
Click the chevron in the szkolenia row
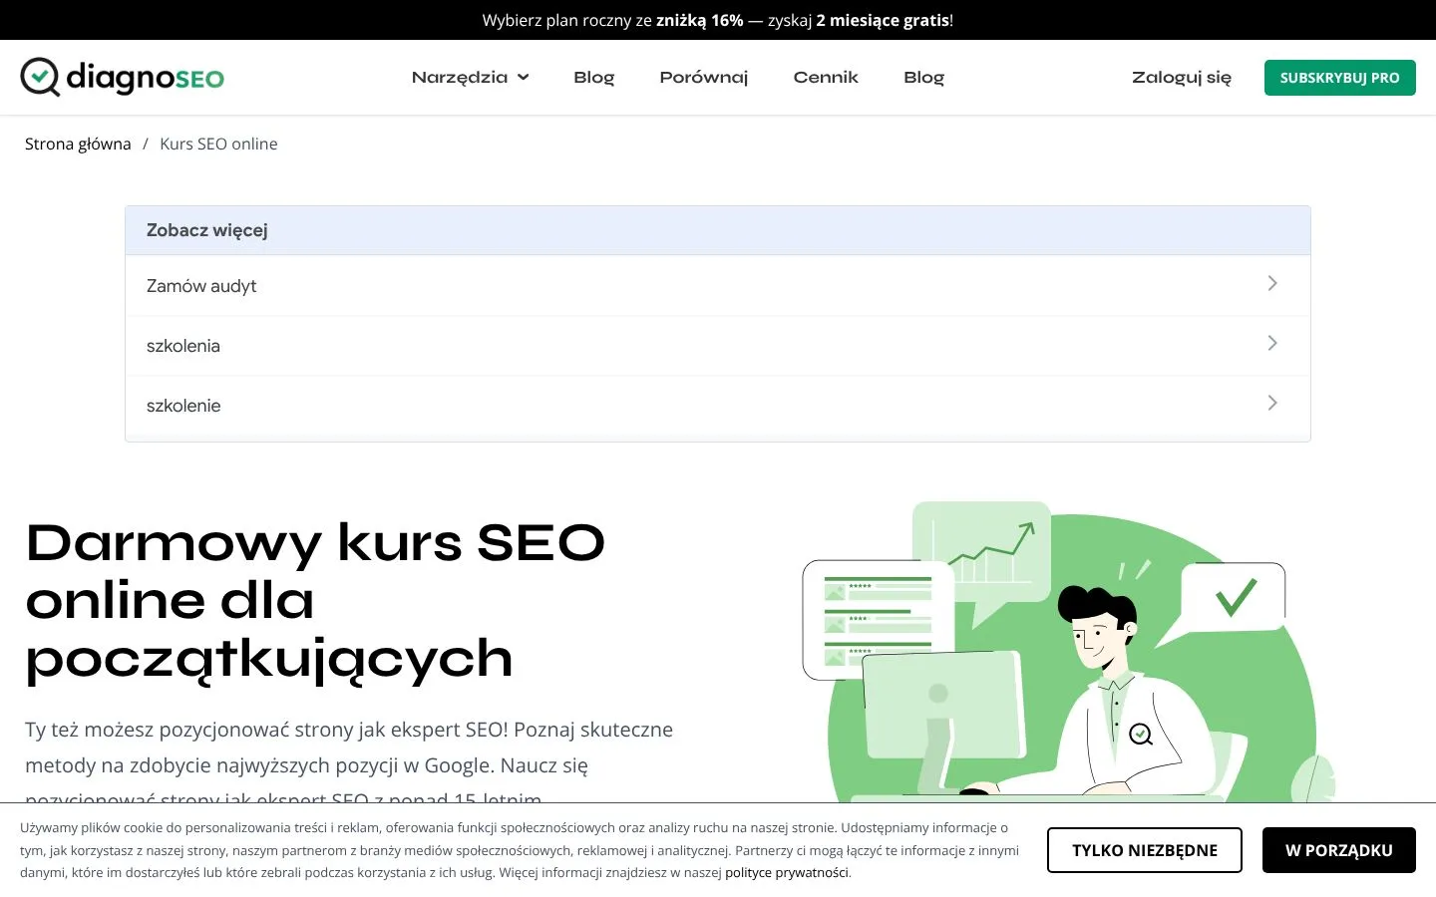coord(1272,343)
